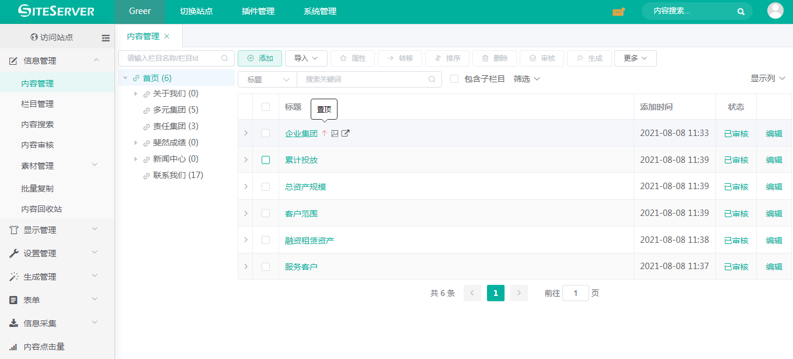Open the 标题 search field dropdown

[x=267, y=79]
